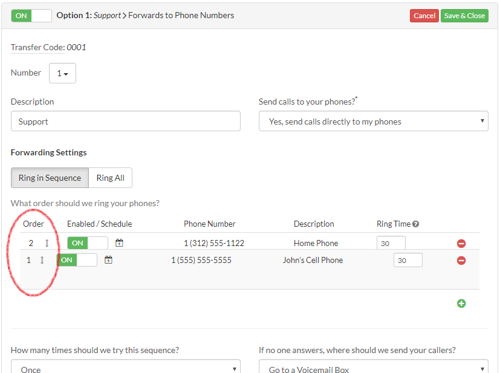The height and width of the screenshot is (373, 500).
Task: Add a new phone number
Action: coord(461,303)
